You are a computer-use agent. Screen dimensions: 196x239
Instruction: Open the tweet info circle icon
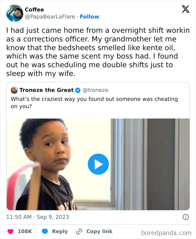tap(186, 217)
